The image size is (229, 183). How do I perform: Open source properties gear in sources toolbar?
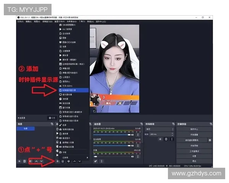[x=68, y=161]
